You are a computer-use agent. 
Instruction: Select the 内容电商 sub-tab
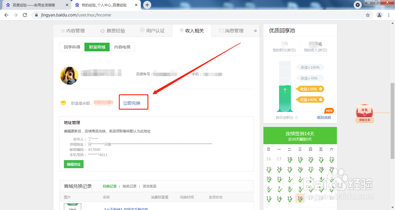[122, 47]
